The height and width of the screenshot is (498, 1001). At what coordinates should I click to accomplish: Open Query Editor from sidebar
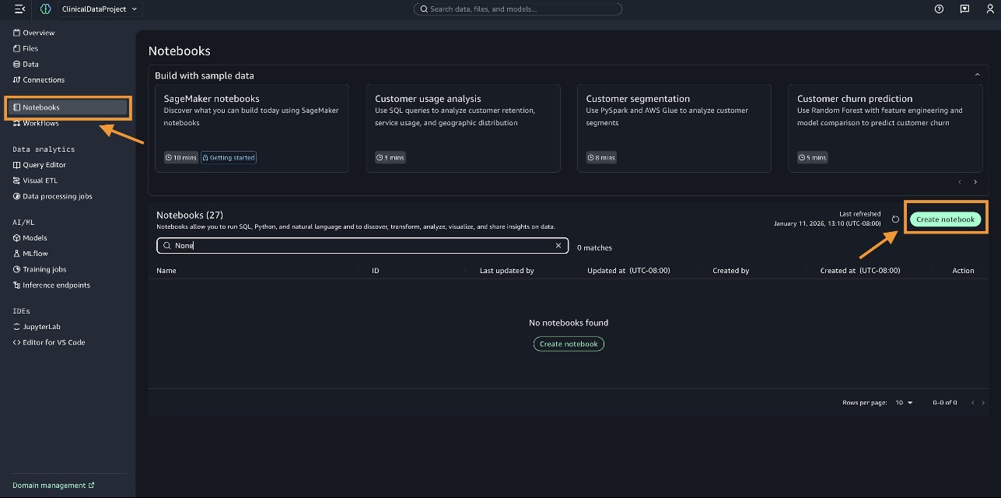[x=44, y=165]
